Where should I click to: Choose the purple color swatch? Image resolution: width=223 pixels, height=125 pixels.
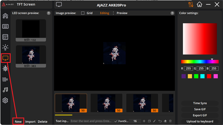pos(184,76)
